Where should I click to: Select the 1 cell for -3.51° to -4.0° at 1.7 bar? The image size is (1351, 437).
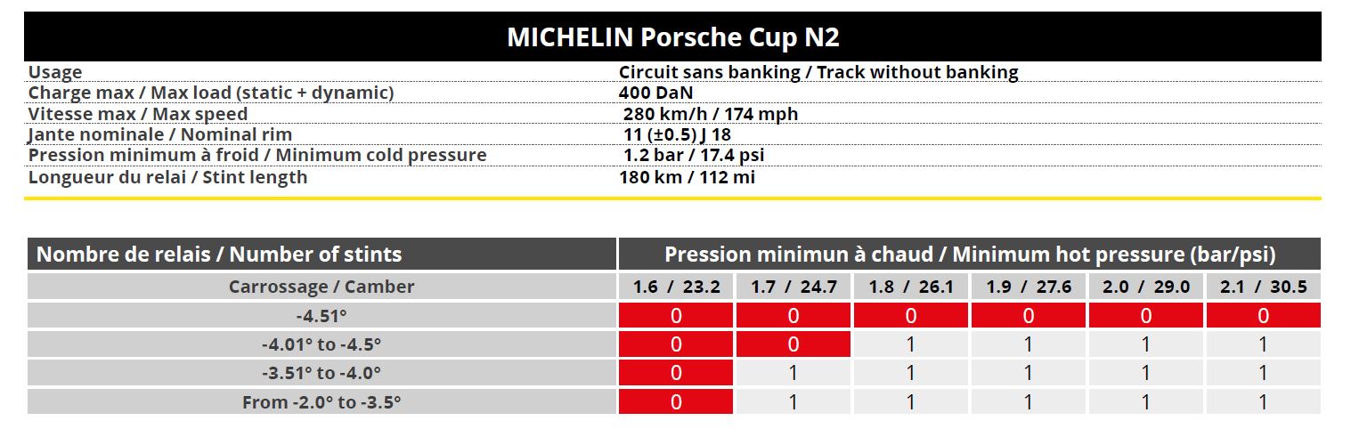coord(794,373)
